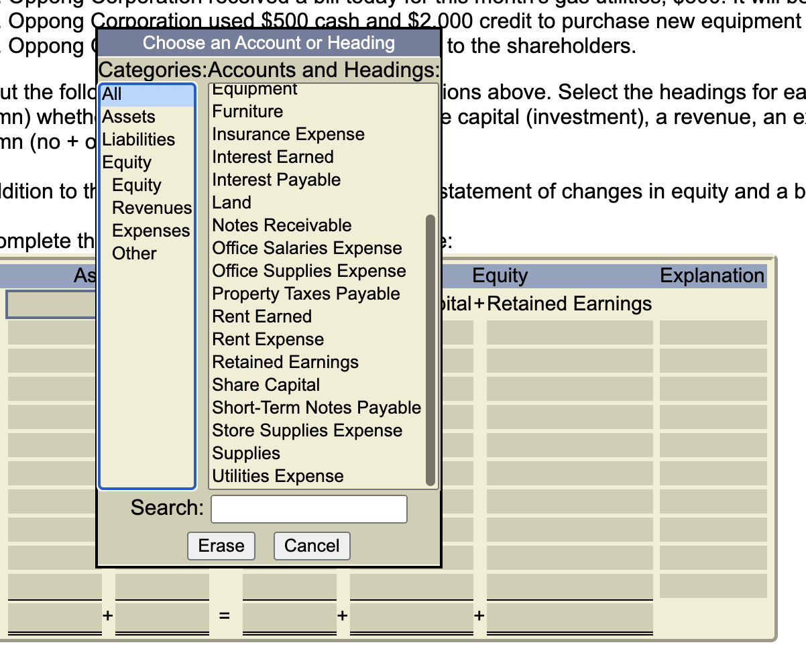Screen dimensions: 806x661
Task: Click the Search input field
Action: [309, 509]
